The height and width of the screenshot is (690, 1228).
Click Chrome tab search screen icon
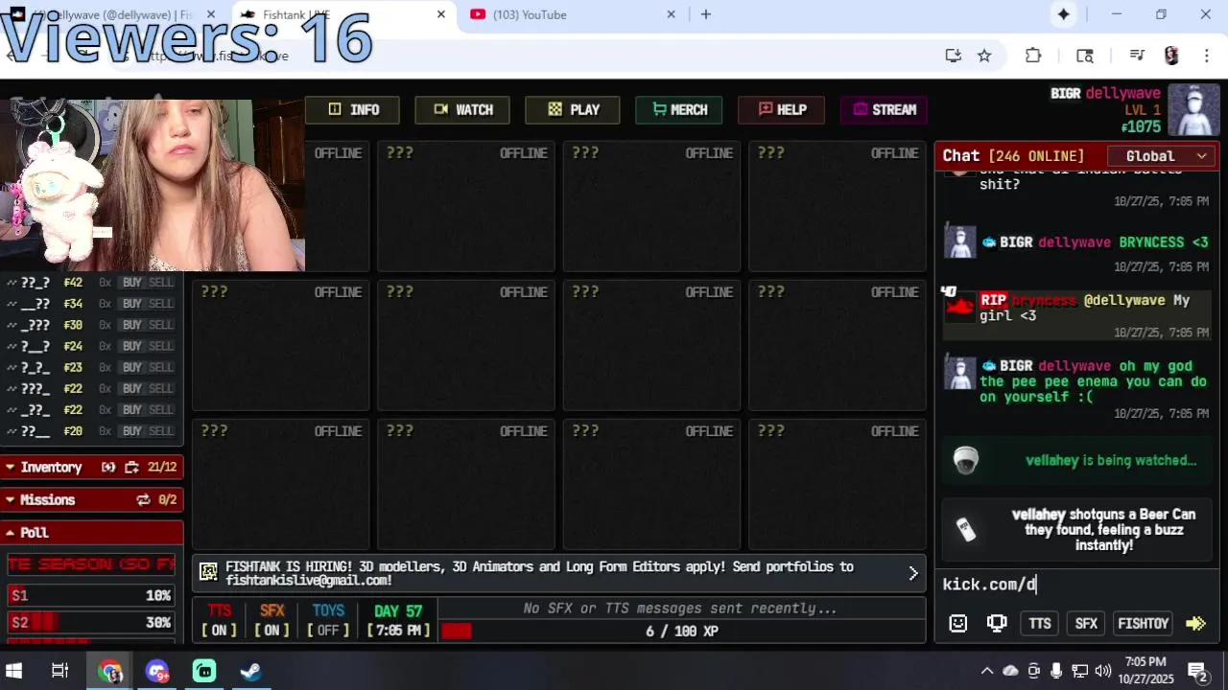(x=1085, y=56)
